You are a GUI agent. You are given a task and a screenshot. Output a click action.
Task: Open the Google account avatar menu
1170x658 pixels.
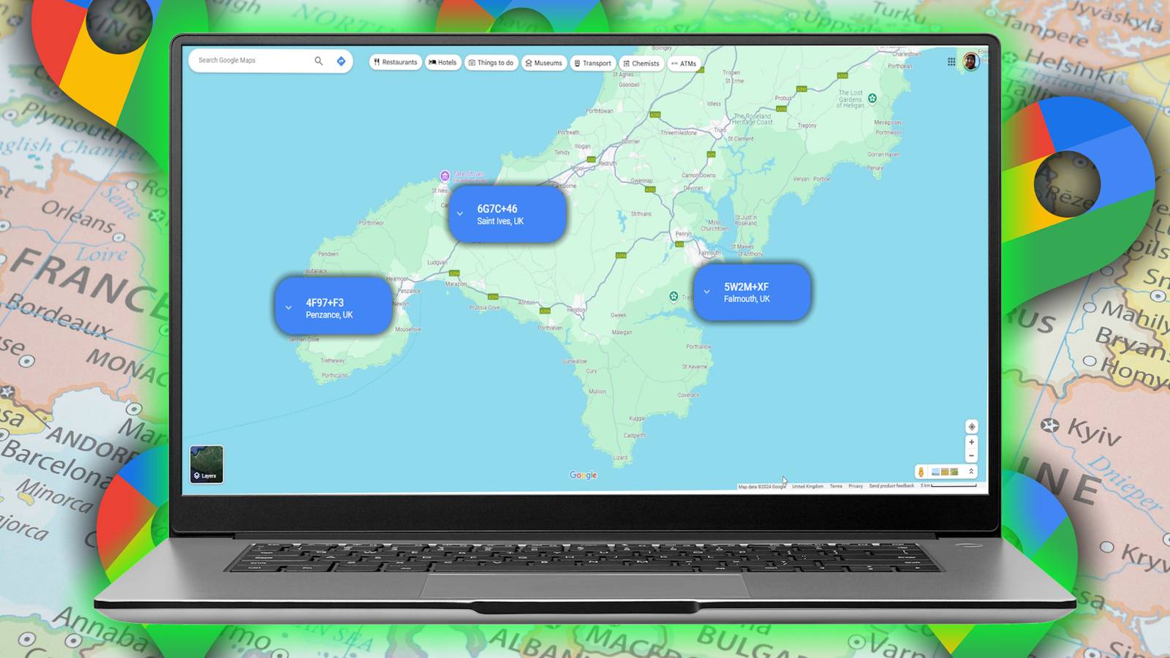point(971,61)
